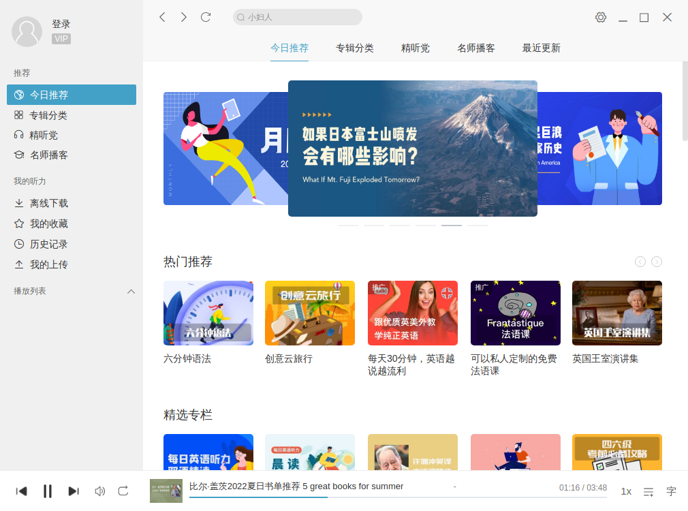Screen dimensions: 688x511
Task: Open the Mt. Fuji center banner
Action: (412, 149)
